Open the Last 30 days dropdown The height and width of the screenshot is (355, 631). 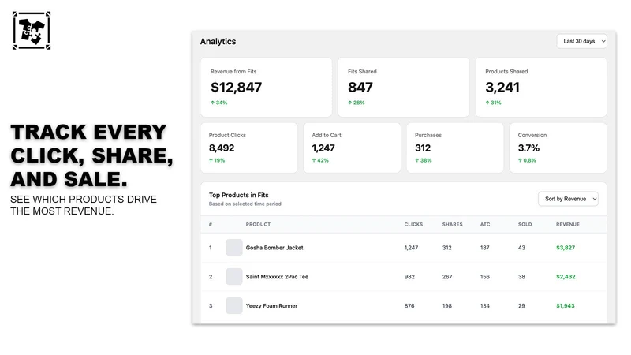(x=581, y=41)
